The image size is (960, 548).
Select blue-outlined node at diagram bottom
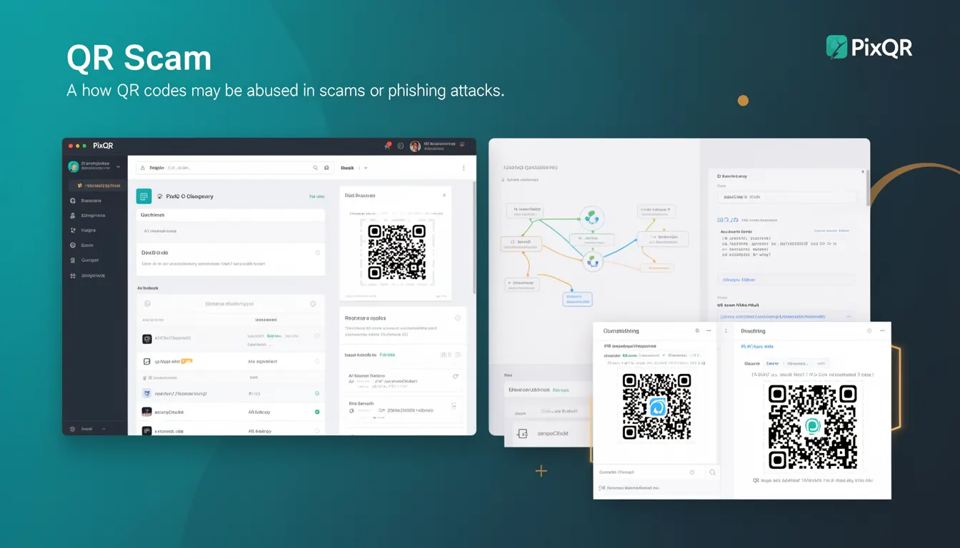(577, 299)
